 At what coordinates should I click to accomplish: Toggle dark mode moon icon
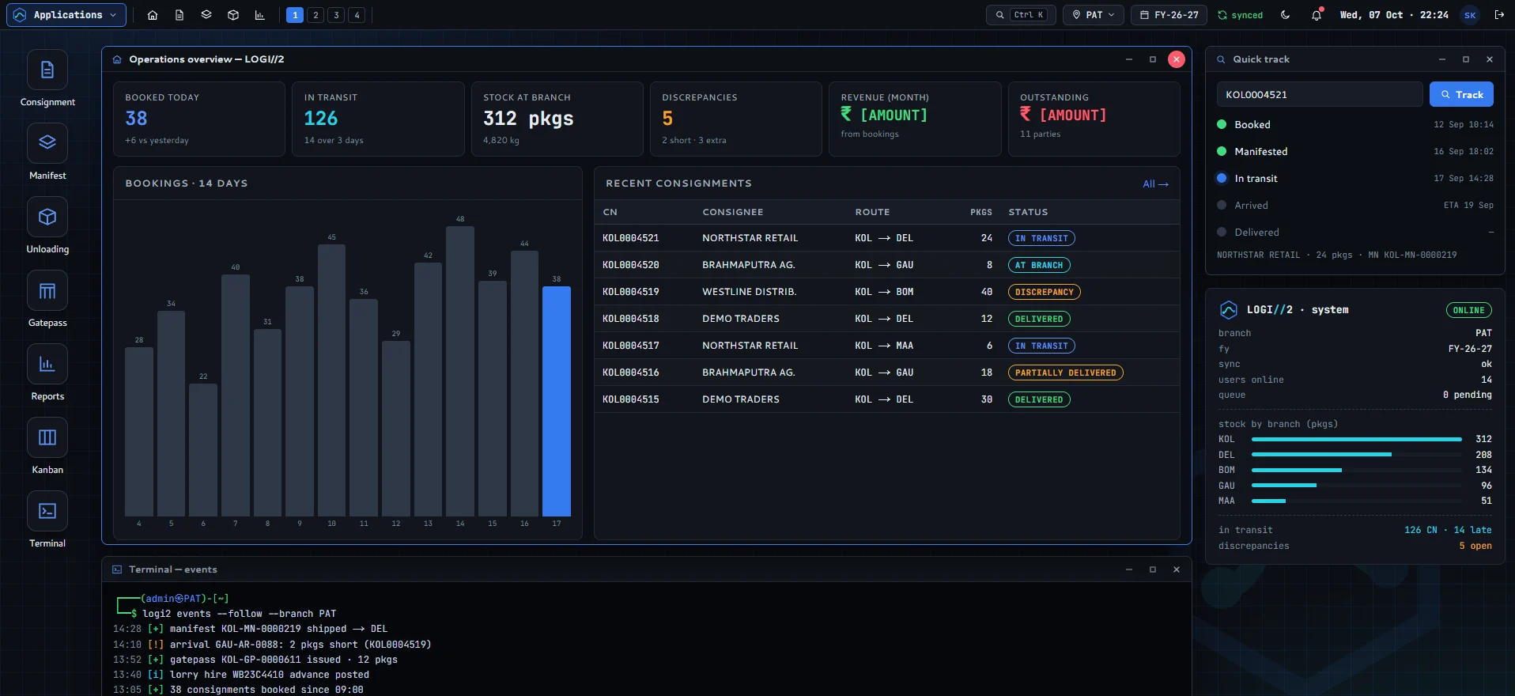pyautogui.click(x=1286, y=15)
